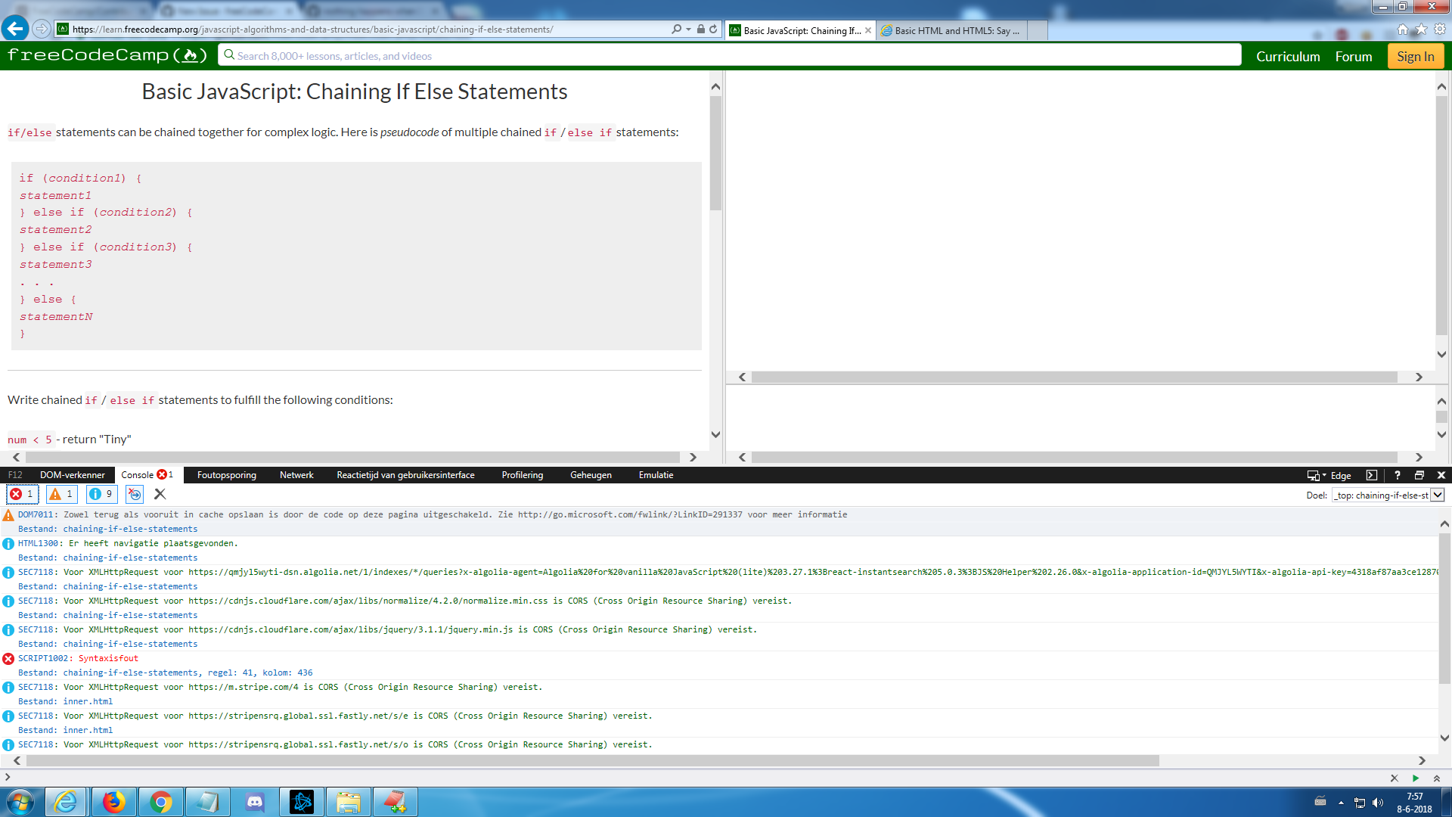
Task: Switch to the Geheugen tab
Action: (591, 475)
